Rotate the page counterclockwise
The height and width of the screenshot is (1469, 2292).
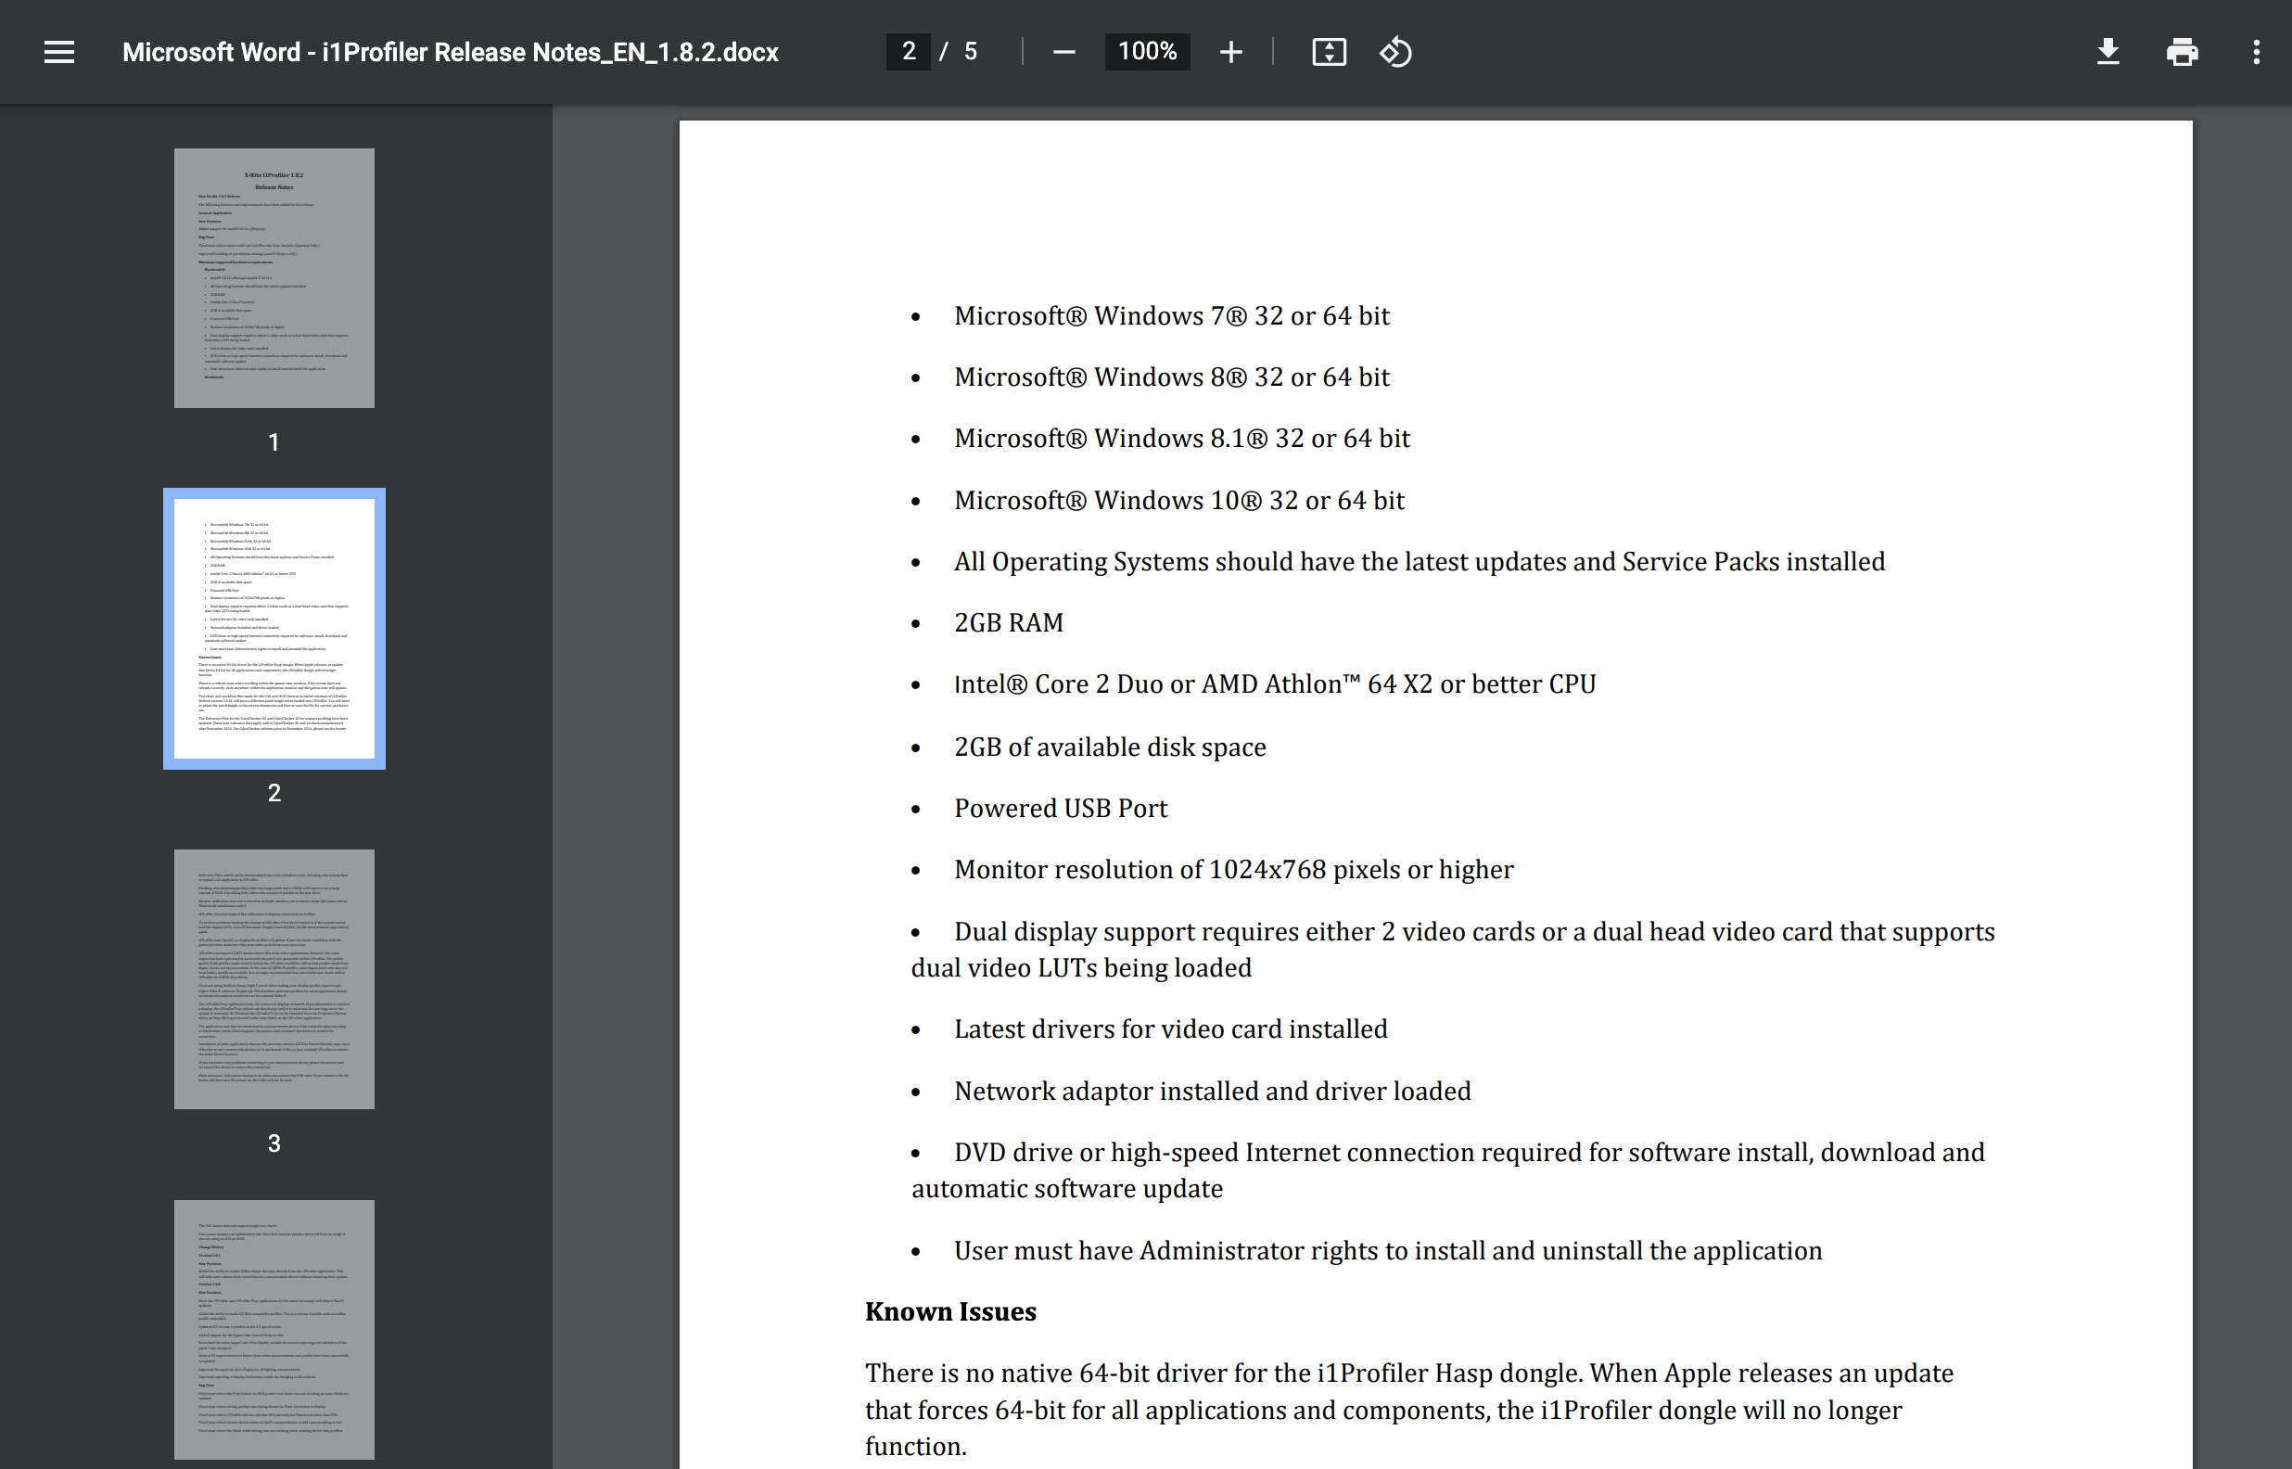(1394, 52)
